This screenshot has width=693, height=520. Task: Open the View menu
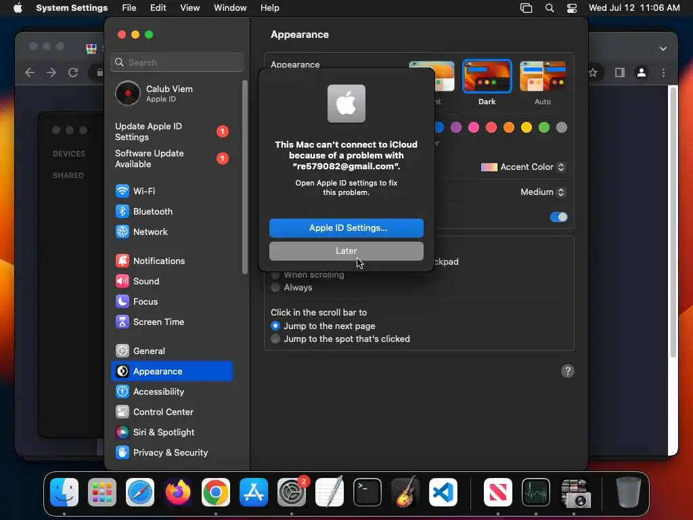(x=189, y=8)
